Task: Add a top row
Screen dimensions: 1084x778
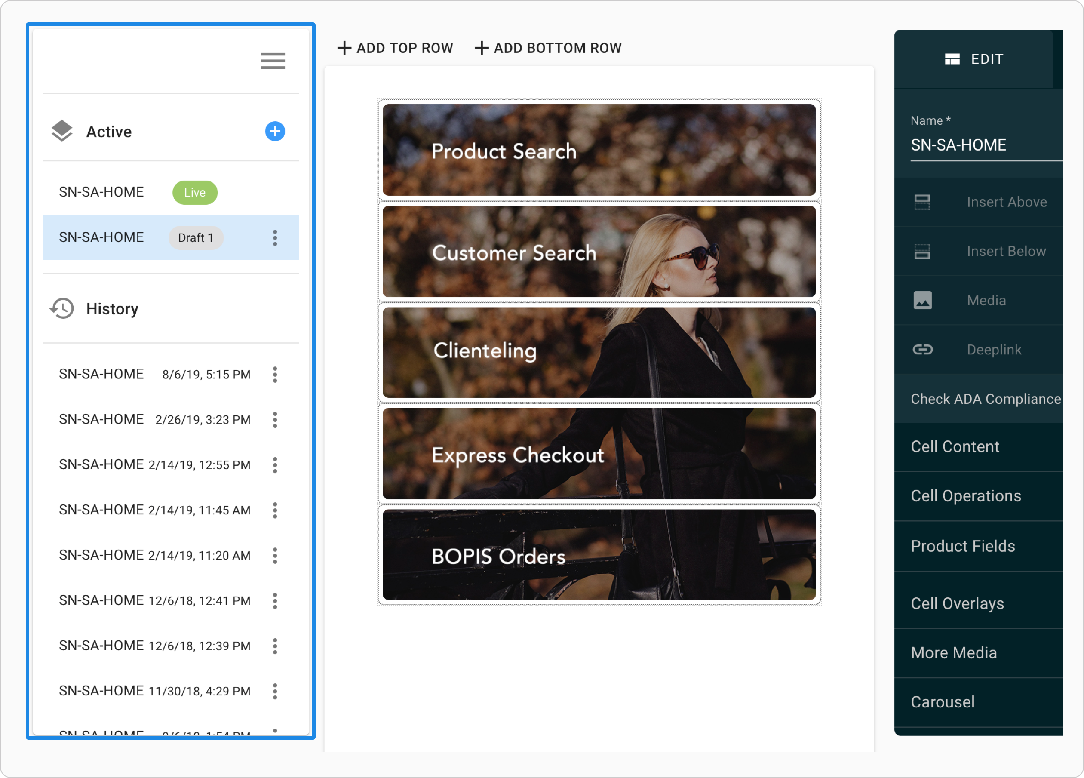Action: (x=395, y=48)
